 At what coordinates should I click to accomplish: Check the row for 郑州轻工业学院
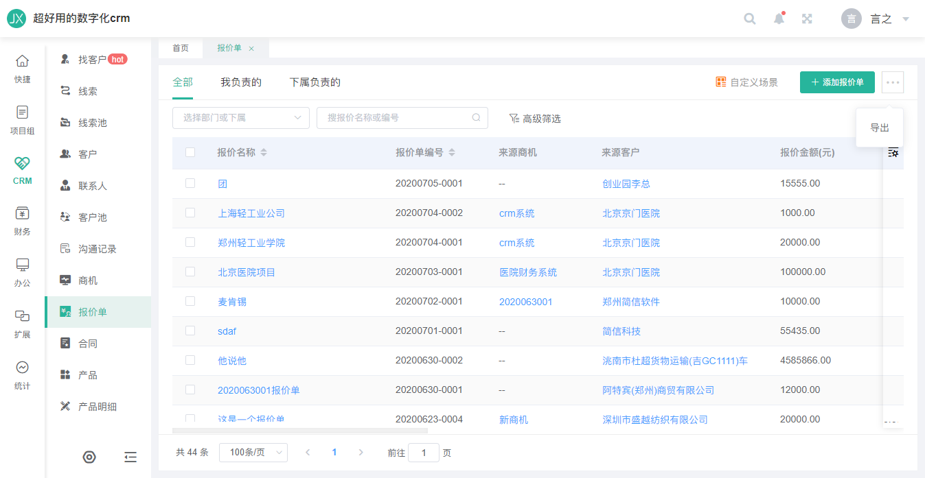coord(190,242)
